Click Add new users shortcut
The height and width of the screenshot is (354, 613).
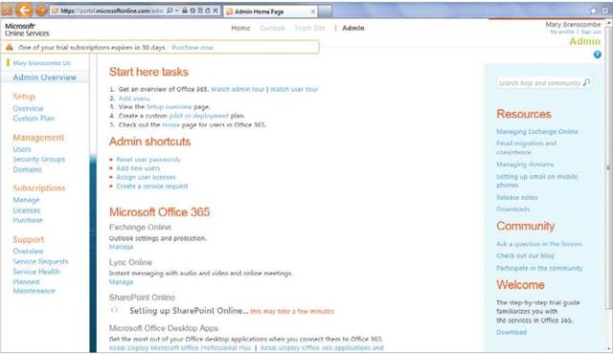pos(138,168)
